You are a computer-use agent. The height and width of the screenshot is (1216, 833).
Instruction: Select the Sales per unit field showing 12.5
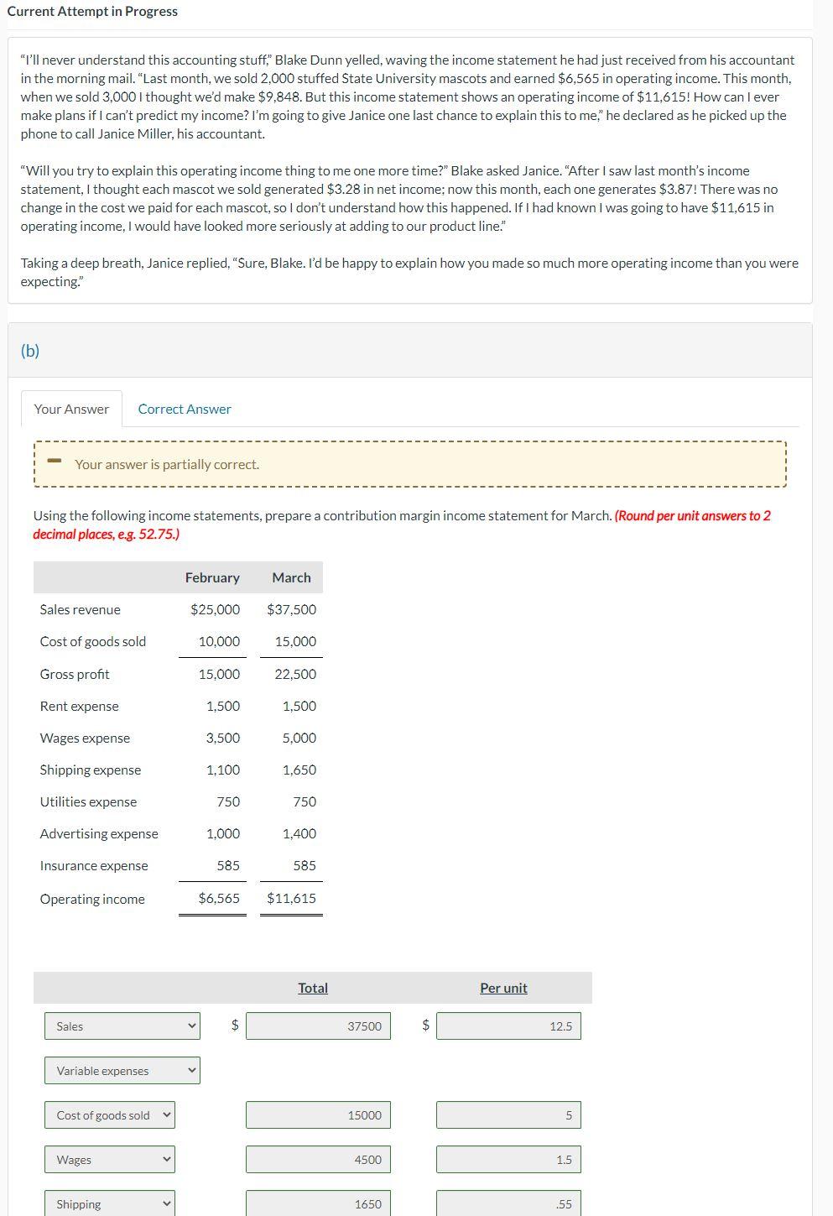pos(508,1026)
